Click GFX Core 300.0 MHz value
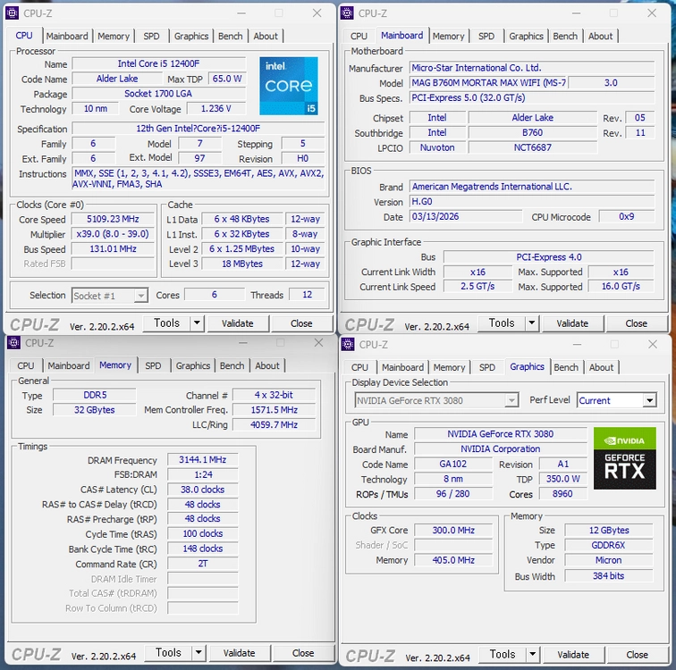The height and width of the screenshot is (670, 676). click(x=453, y=531)
